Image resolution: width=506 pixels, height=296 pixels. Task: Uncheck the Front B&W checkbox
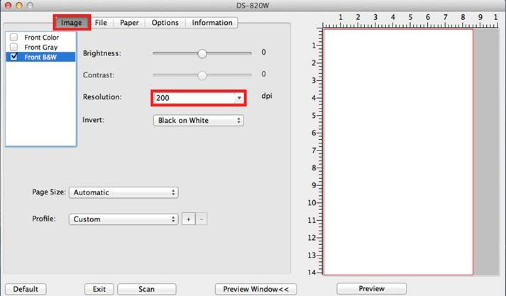(x=13, y=57)
